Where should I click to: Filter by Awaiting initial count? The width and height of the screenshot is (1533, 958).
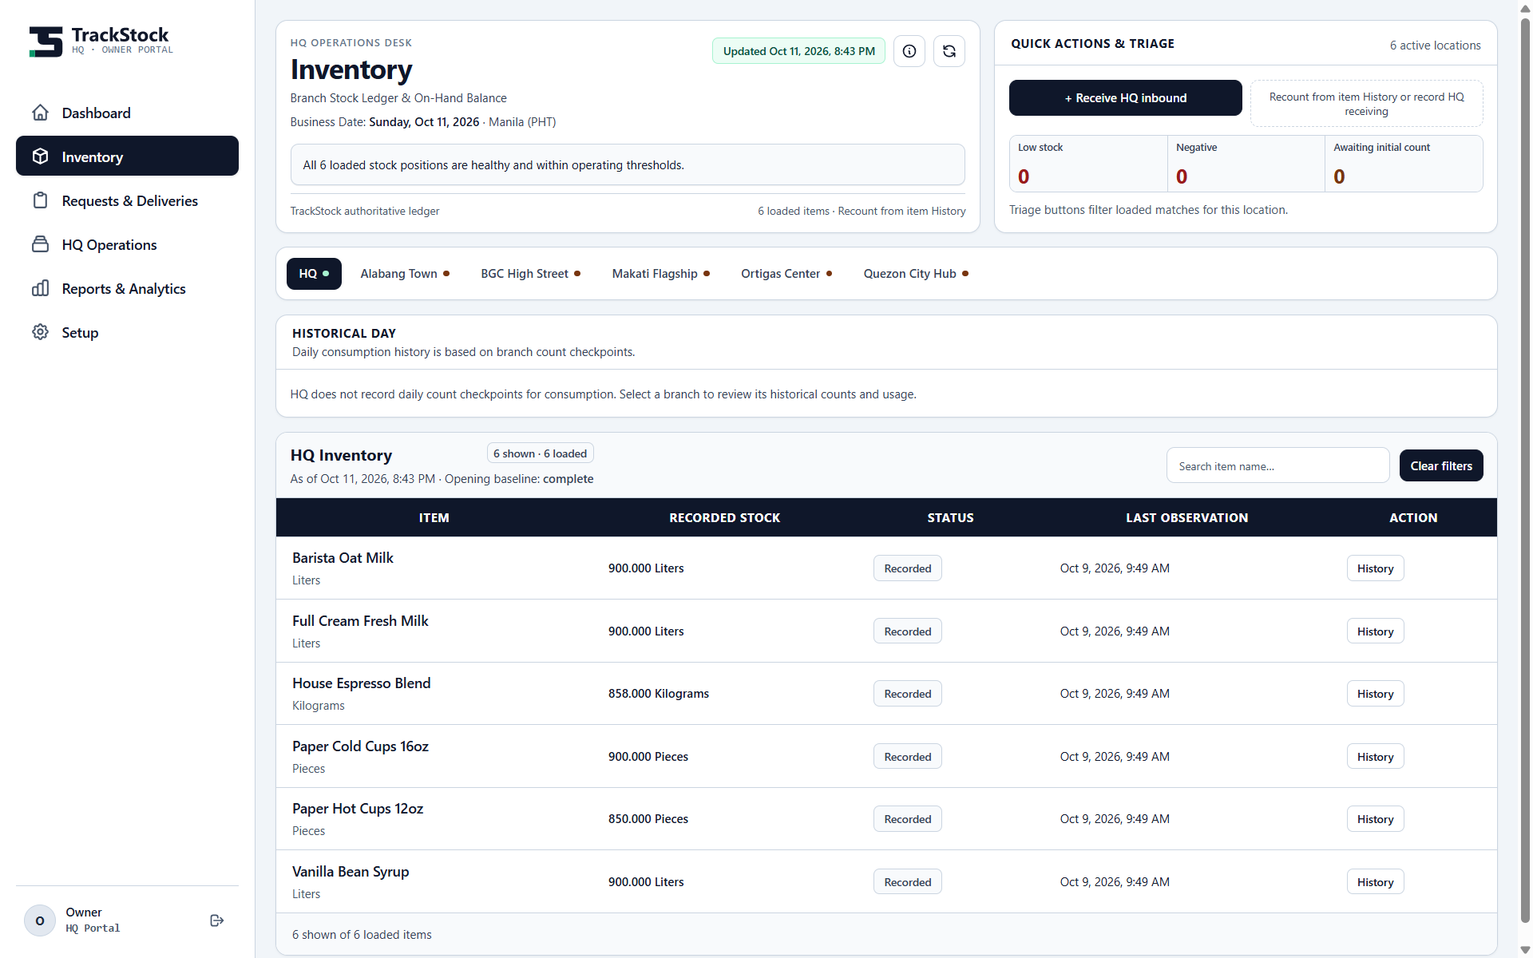[1404, 164]
